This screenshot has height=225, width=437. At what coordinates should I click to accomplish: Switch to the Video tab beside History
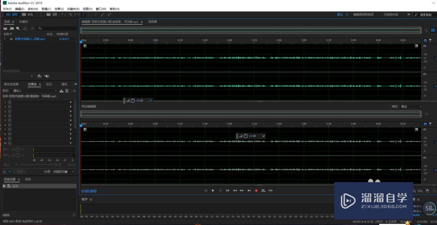(28, 179)
